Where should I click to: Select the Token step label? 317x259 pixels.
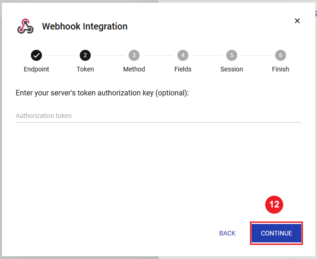(85, 69)
